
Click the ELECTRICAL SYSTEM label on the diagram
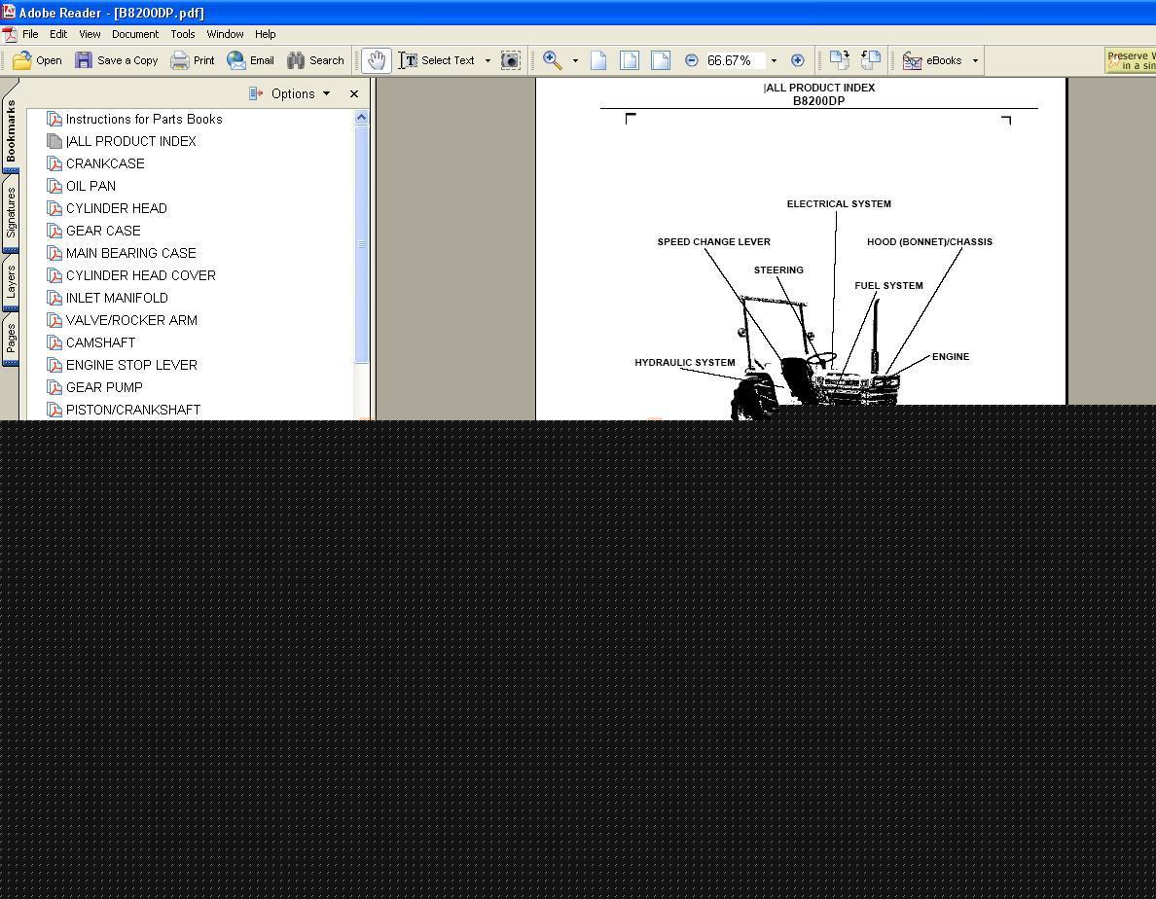(x=839, y=204)
